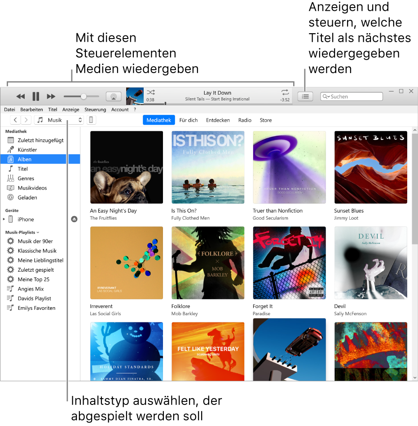The height and width of the screenshot is (426, 418).
Task: Open the Sunset Blues album cover
Action: tap(371, 167)
